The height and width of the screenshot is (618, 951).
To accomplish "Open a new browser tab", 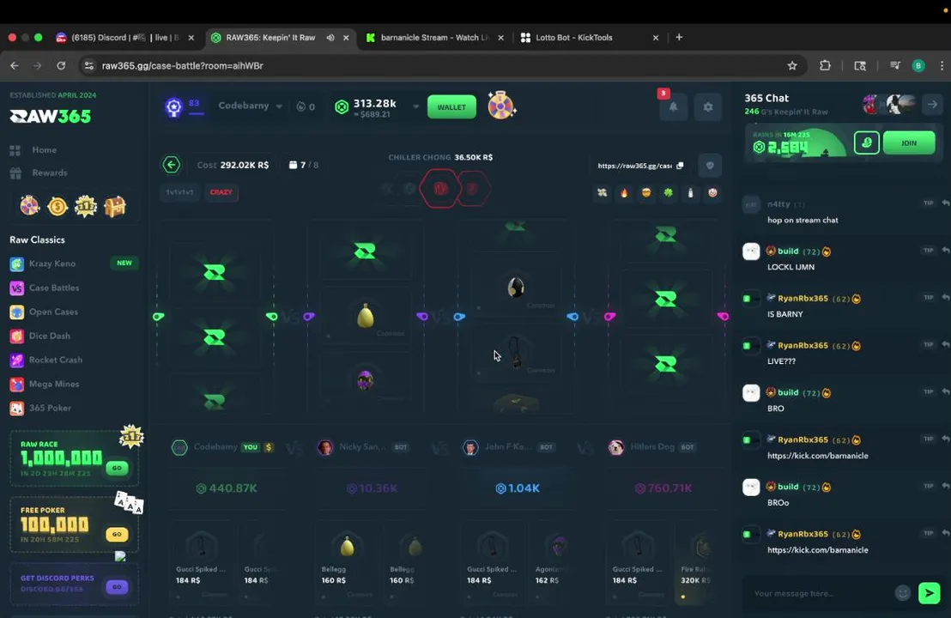I will pyautogui.click(x=679, y=38).
